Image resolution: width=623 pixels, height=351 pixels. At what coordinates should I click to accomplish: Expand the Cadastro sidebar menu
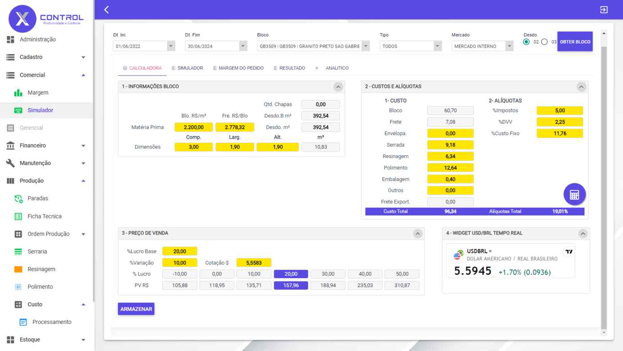click(x=83, y=57)
